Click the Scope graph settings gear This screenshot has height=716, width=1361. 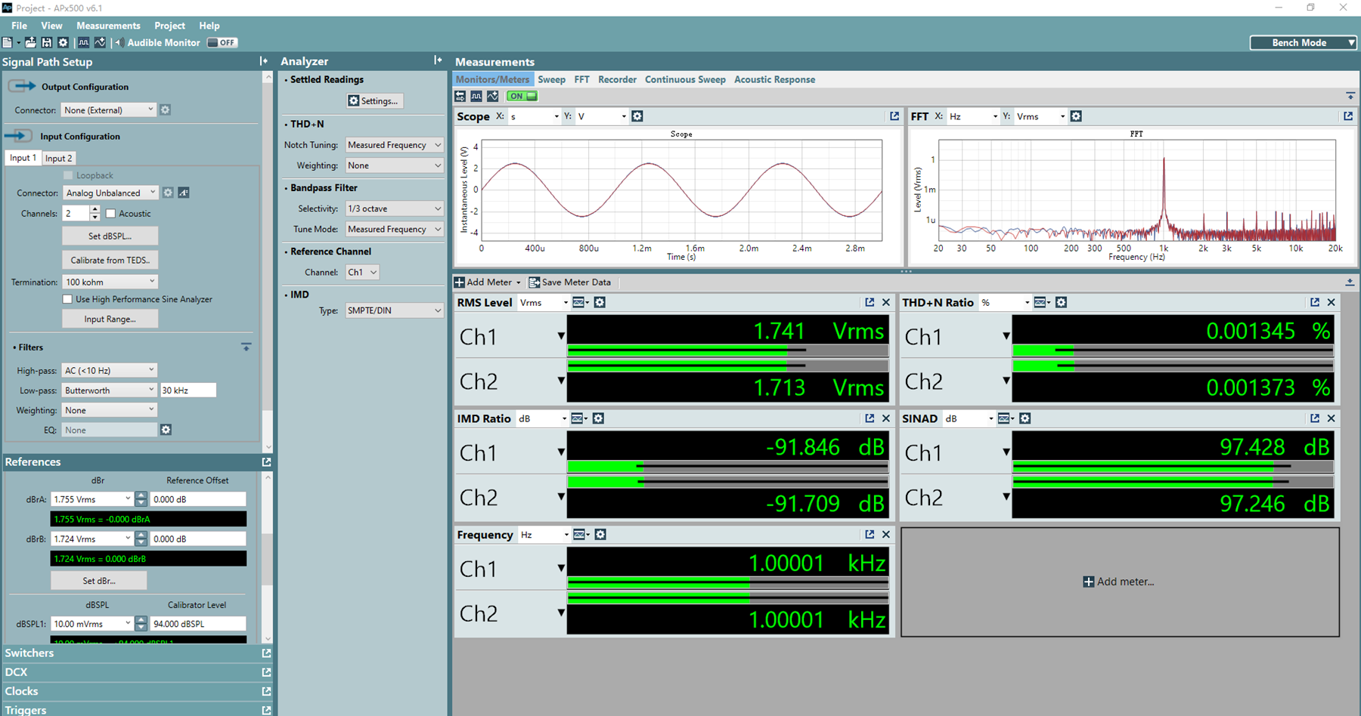click(x=637, y=116)
